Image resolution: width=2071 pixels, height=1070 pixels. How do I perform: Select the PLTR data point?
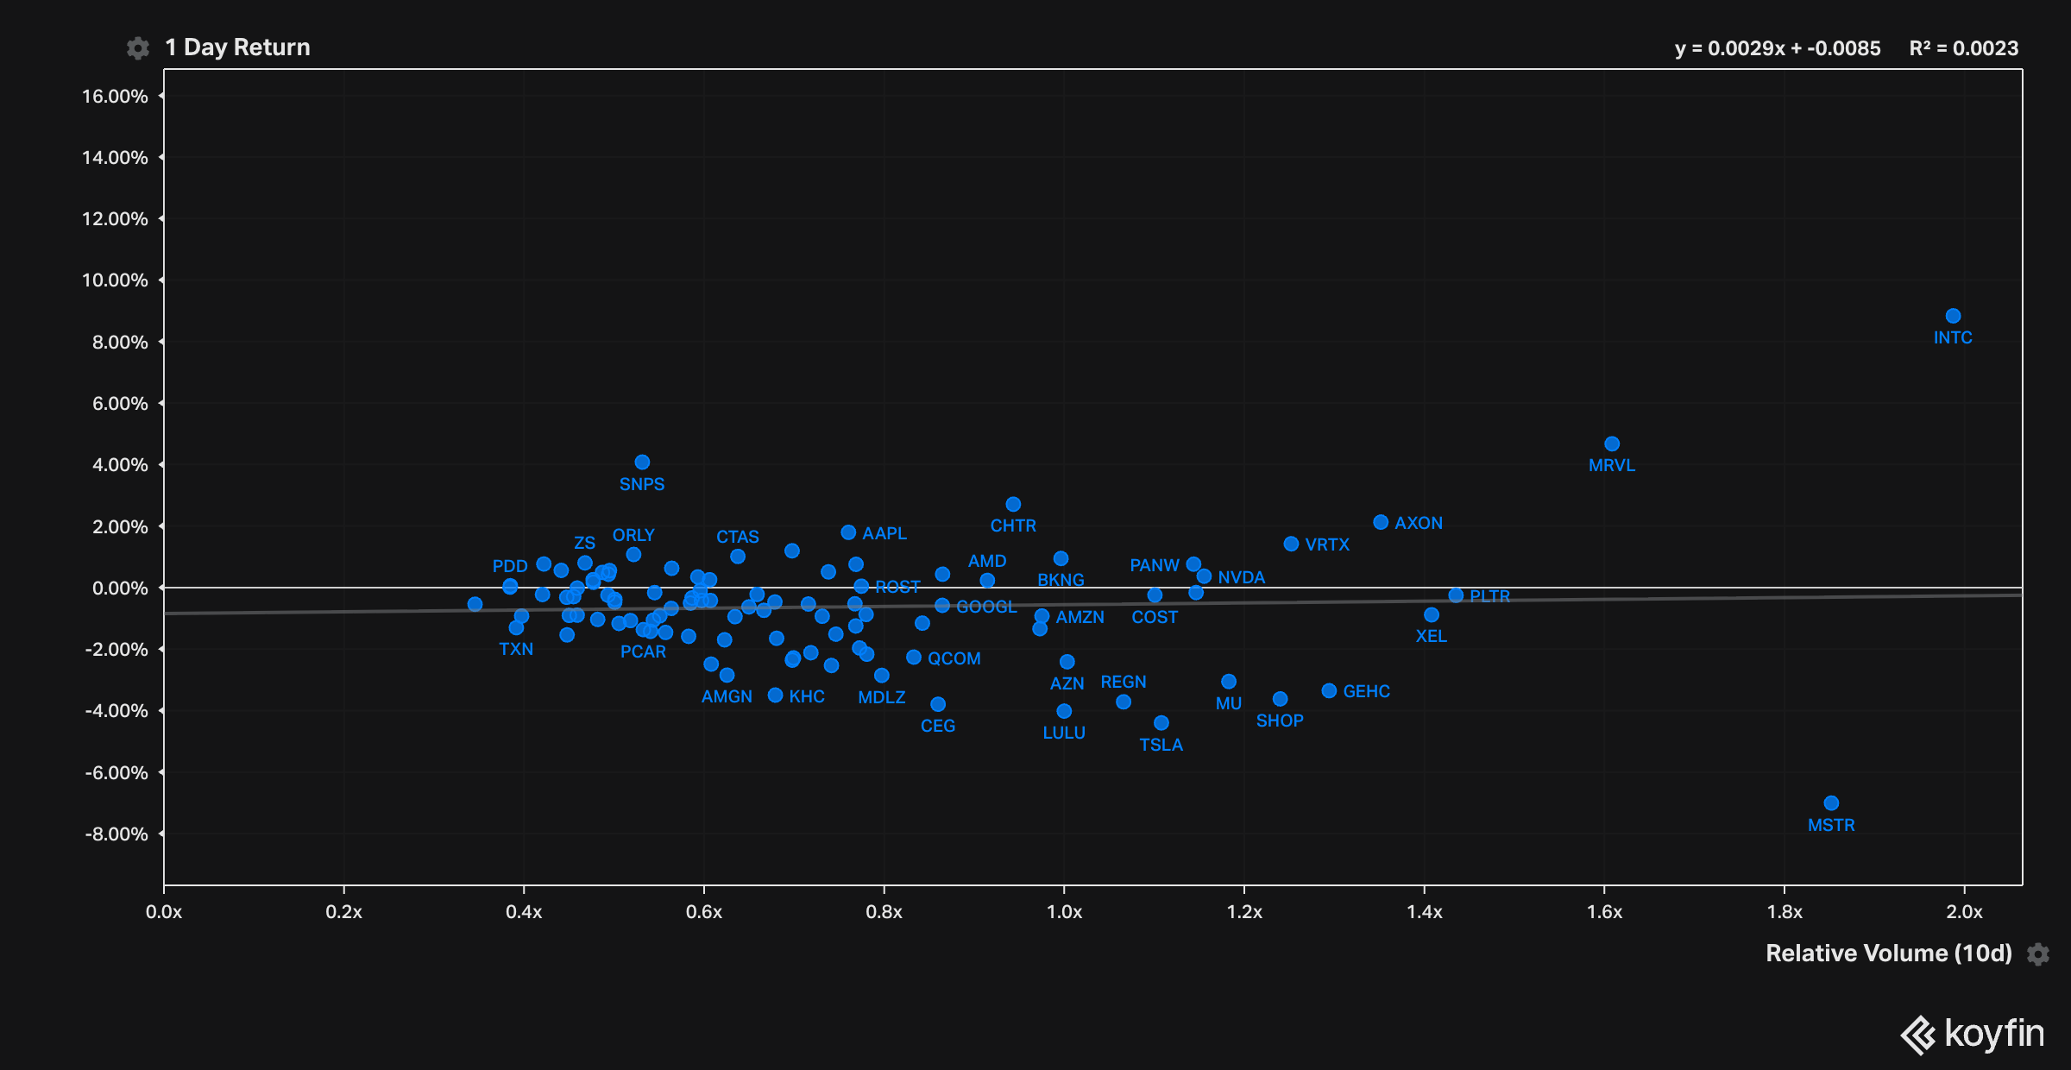1456,595
